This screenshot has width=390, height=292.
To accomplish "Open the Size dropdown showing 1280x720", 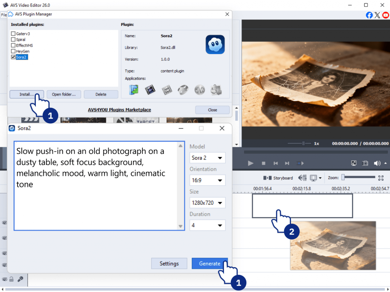I will click(x=207, y=203).
